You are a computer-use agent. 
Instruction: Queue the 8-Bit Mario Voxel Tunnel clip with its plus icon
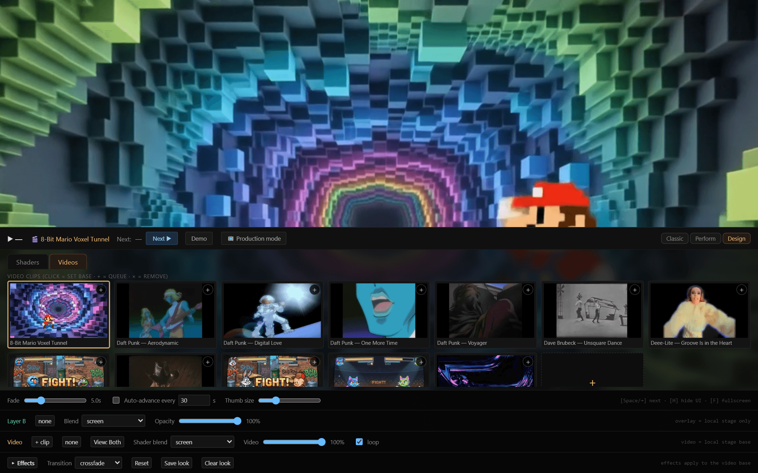101,290
